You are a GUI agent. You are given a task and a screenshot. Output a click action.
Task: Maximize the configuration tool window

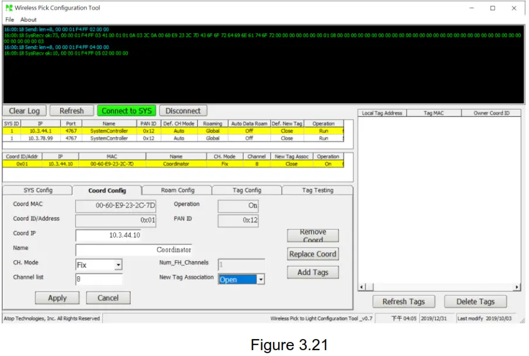[493, 8]
